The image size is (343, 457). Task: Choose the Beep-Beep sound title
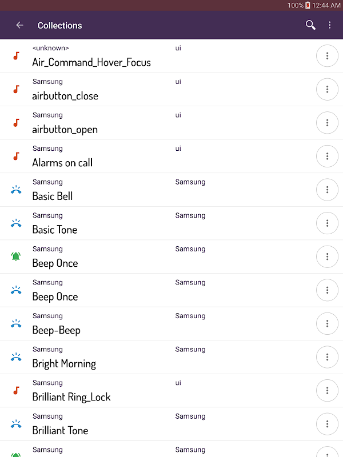point(56,330)
